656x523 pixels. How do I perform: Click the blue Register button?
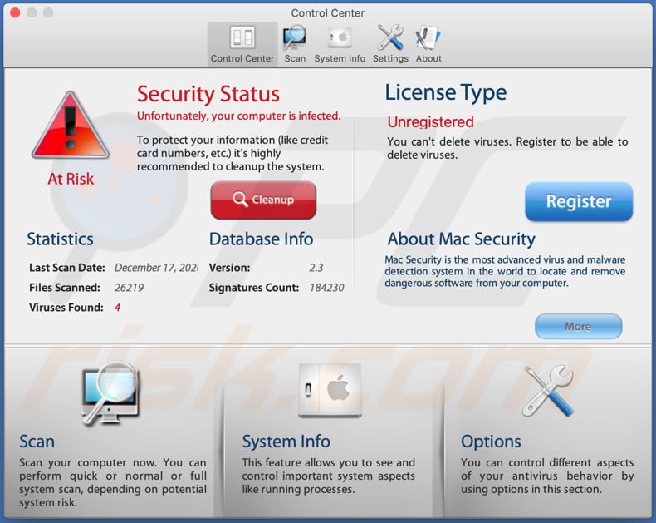579,201
